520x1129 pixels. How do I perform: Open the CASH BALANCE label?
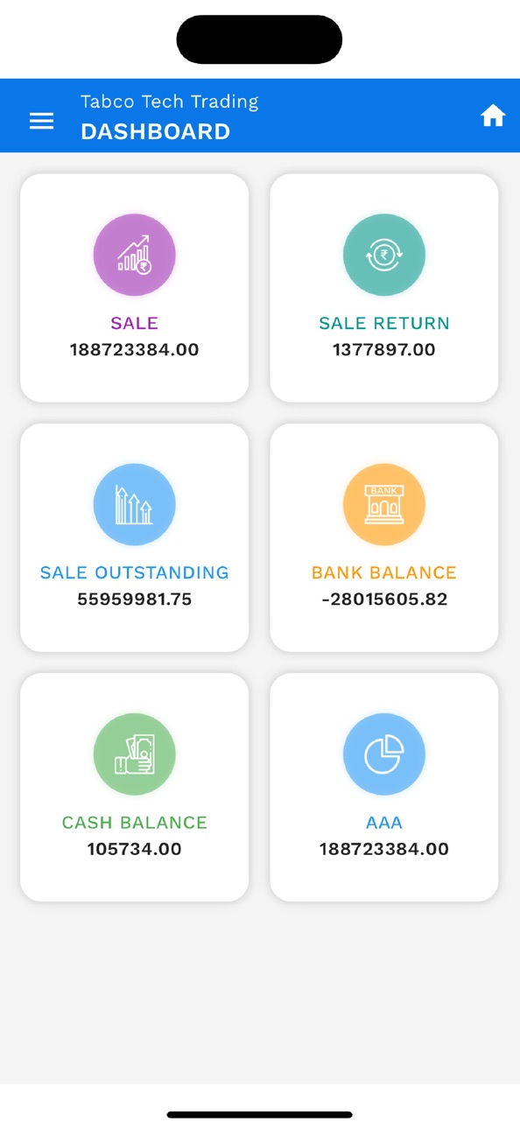[135, 823]
